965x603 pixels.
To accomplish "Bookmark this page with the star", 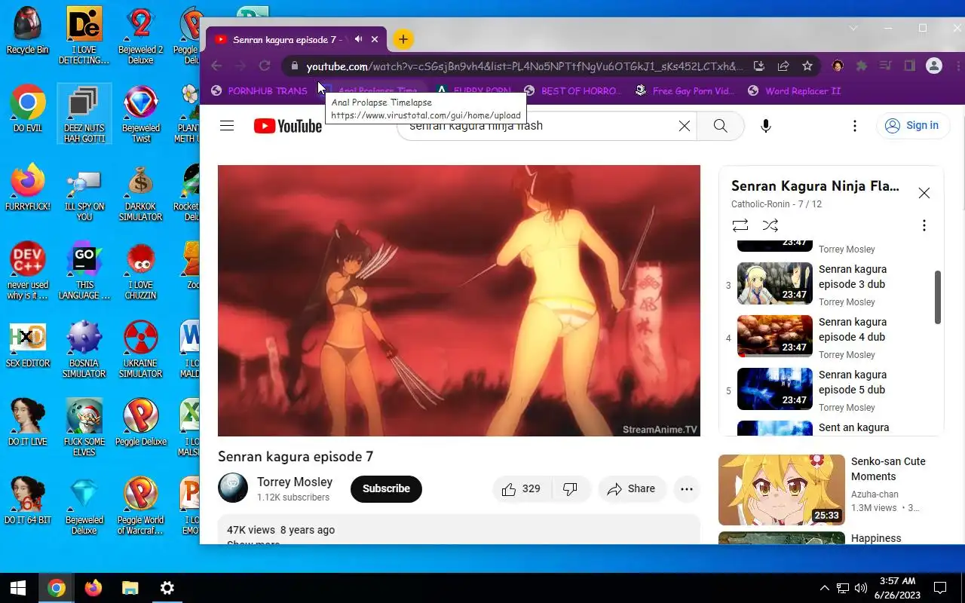I will (807, 66).
